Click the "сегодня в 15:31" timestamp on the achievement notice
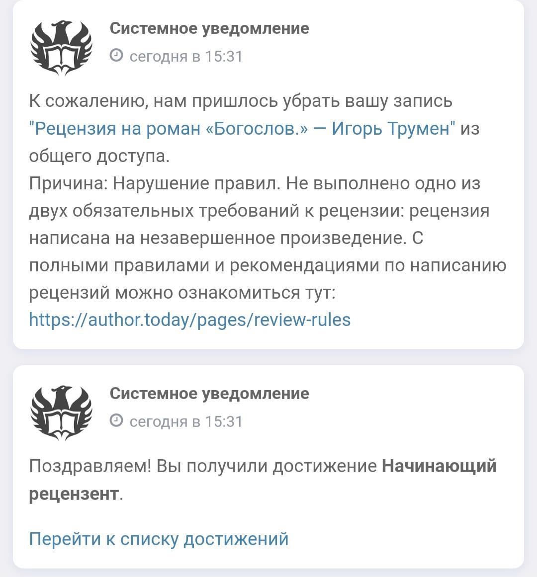This screenshot has height=577, width=537. point(186,421)
